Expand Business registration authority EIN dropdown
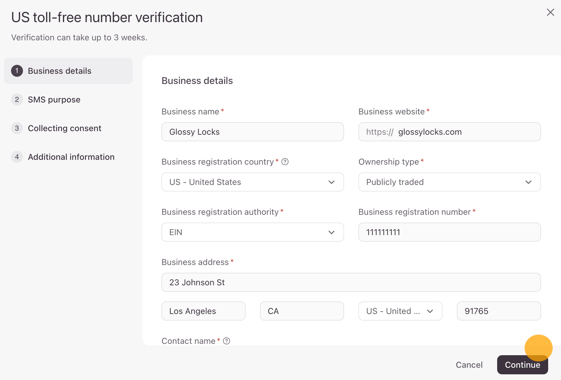This screenshot has height=380, width=561. 253,232
